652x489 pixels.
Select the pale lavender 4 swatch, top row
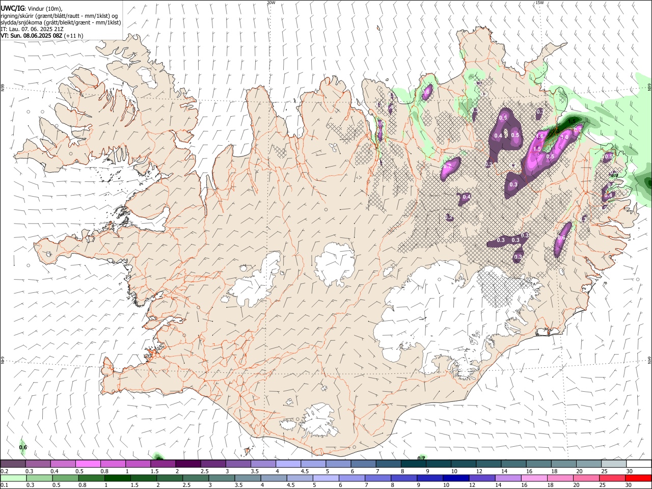tap(288, 464)
